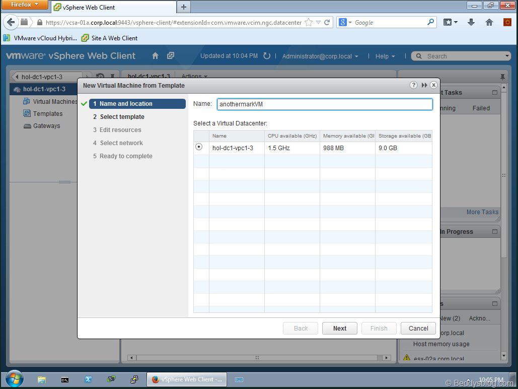Viewport: 518px width, 389px height.
Task: Sort by Memory available column header
Action: (347, 136)
